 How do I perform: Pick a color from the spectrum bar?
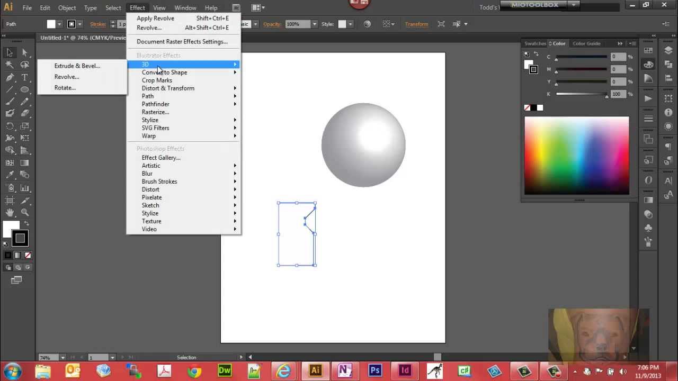tap(577, 156)
